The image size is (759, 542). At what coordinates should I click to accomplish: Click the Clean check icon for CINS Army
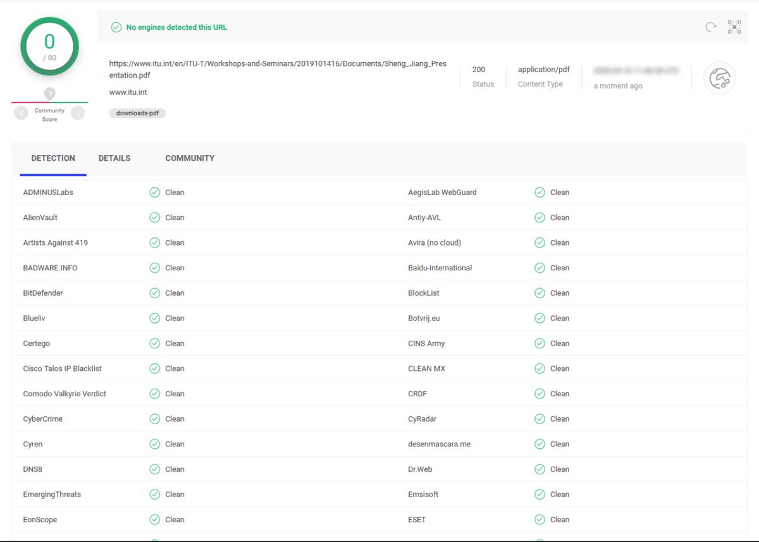pos(540,343)
